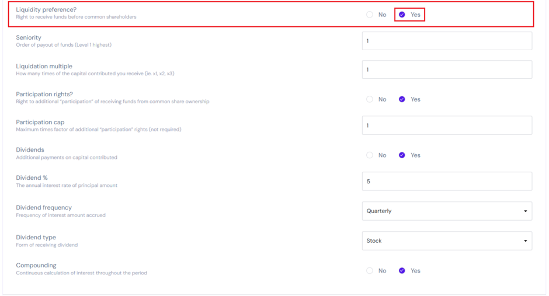Click 'Continuous calculation of interest' description

click(82, 273)
